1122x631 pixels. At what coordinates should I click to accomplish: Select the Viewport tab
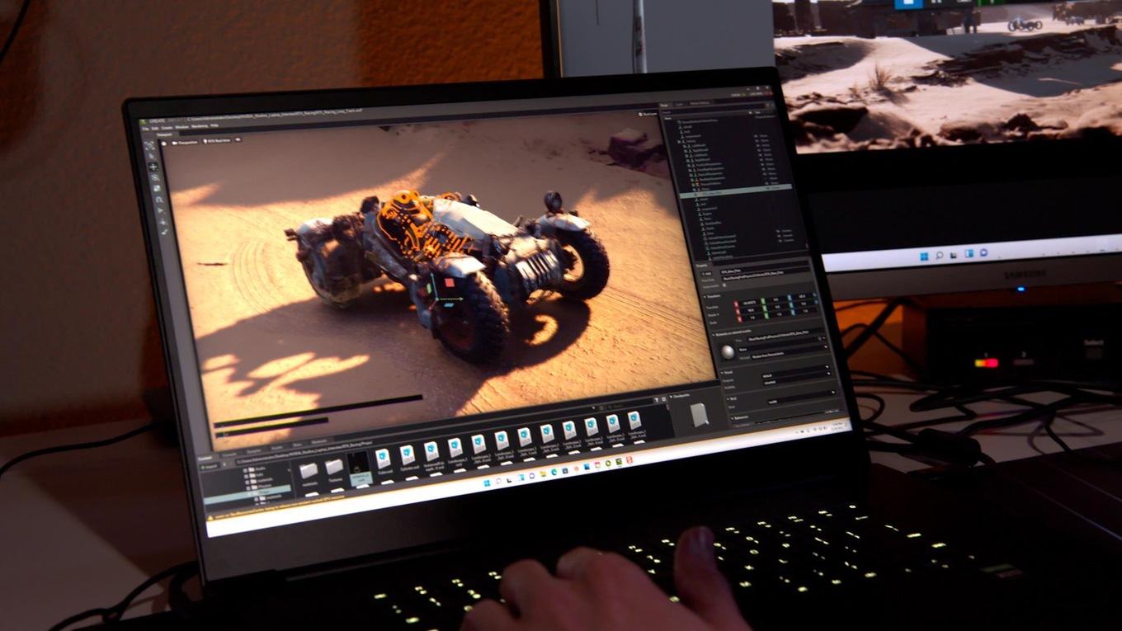164,134
